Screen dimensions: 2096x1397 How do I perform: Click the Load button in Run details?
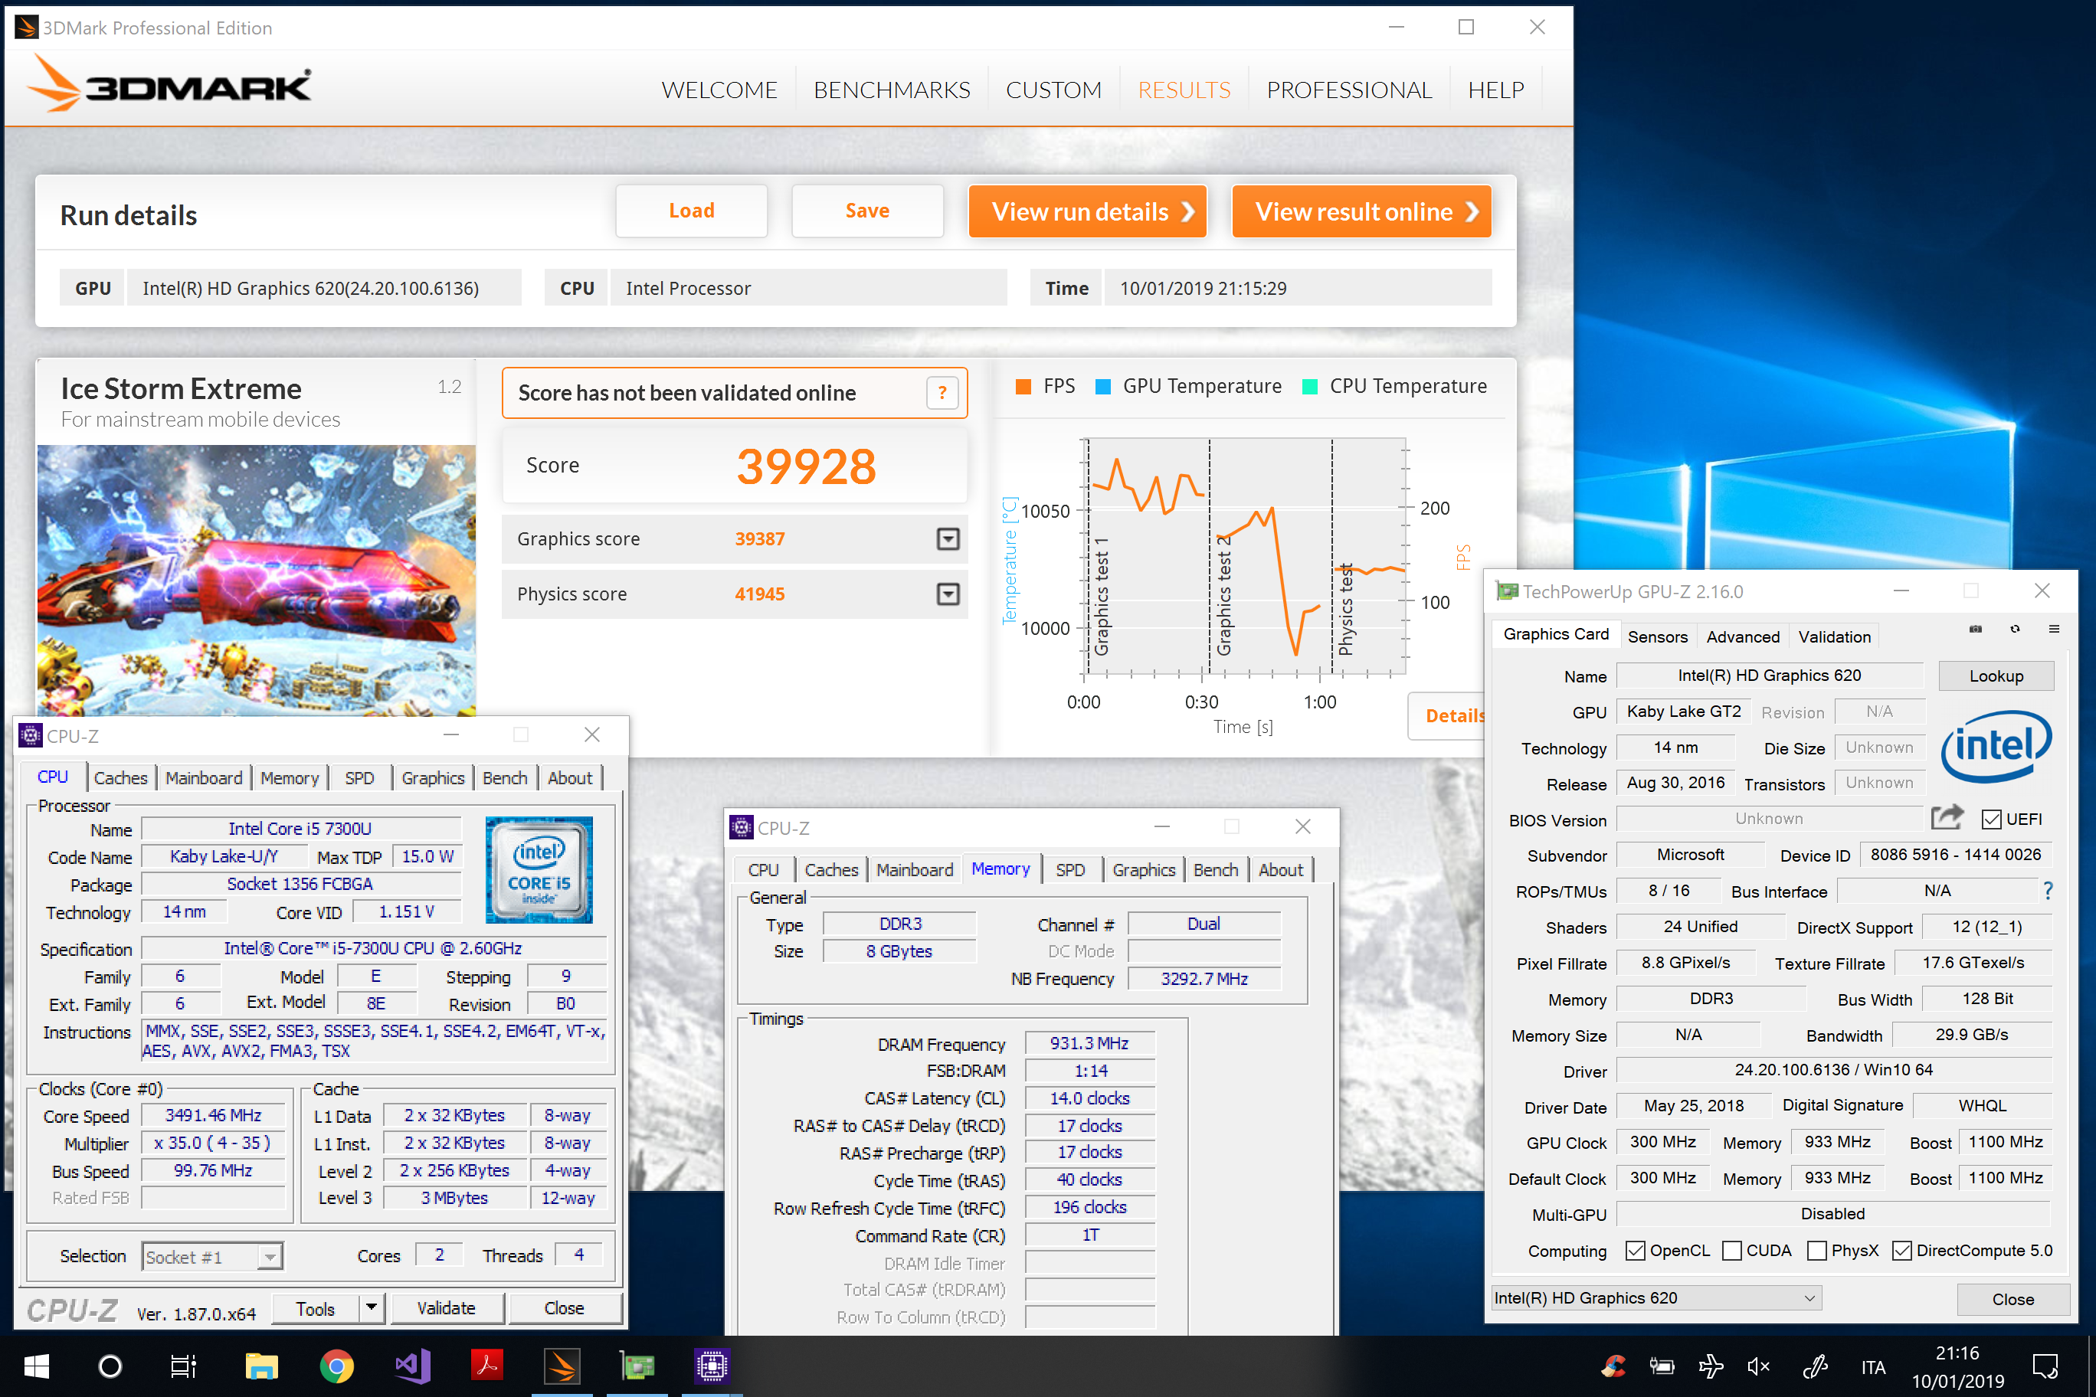[692, 211]
